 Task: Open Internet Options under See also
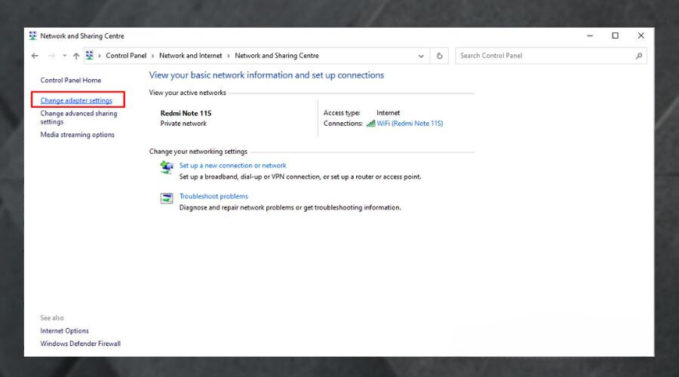click(64, 331)
